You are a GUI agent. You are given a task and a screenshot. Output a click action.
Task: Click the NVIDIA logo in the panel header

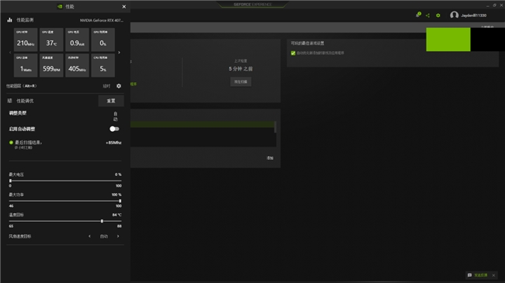pos(60,6)
